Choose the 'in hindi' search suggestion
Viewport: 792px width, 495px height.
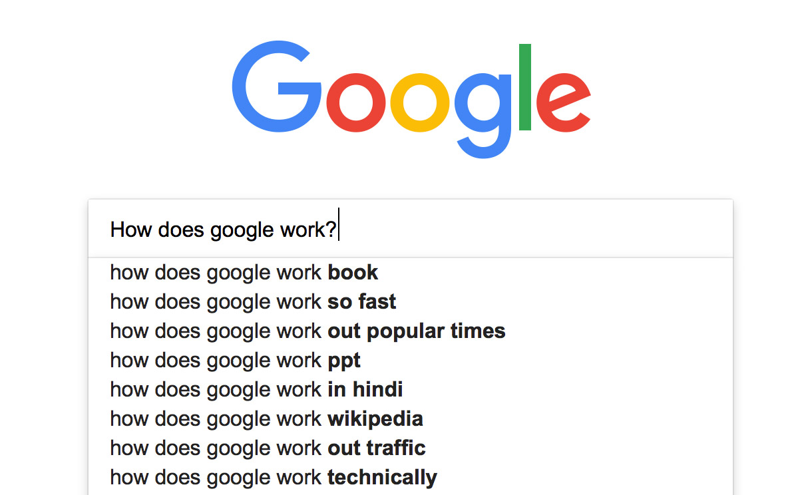[256, 390]
